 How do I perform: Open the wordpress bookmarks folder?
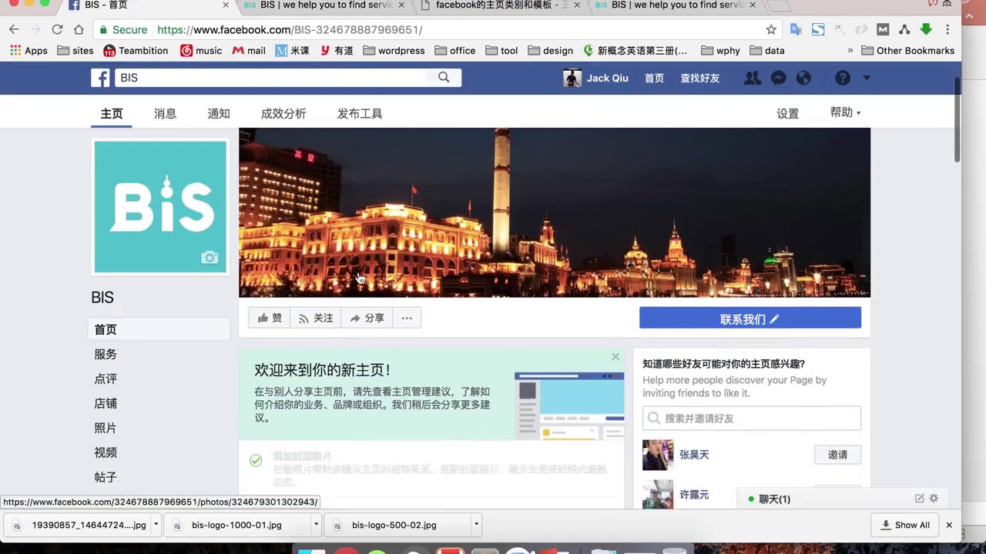click(x=394, y=50)
